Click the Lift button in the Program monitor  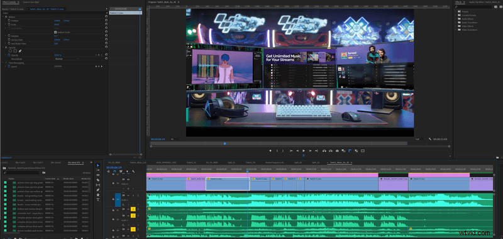(x=324, y=150)
